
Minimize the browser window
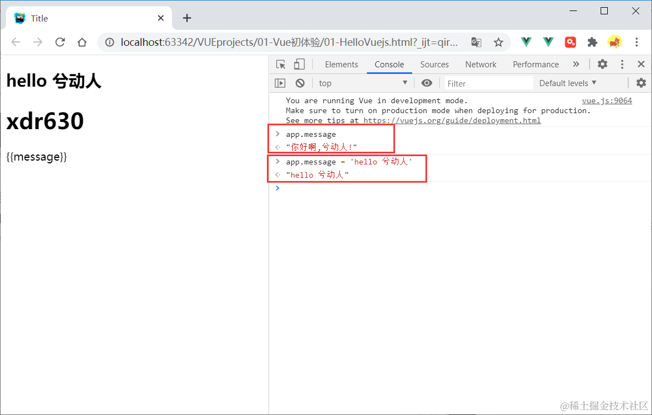tap(573, 11)
